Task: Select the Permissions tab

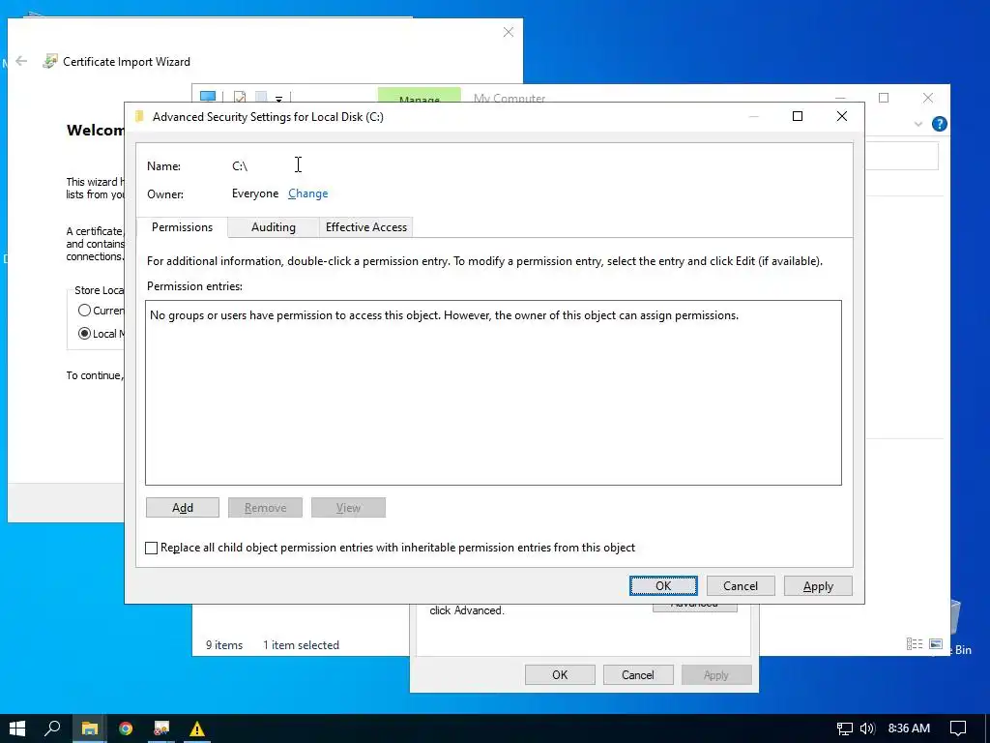Action: (182, 226)
